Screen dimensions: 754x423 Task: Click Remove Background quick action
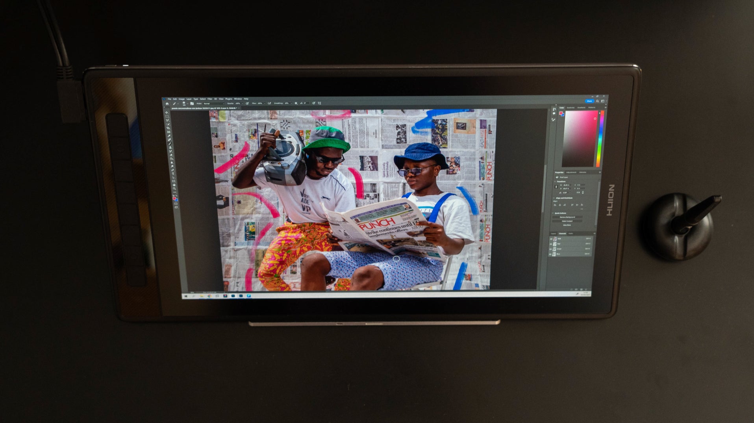pos(567,217)
